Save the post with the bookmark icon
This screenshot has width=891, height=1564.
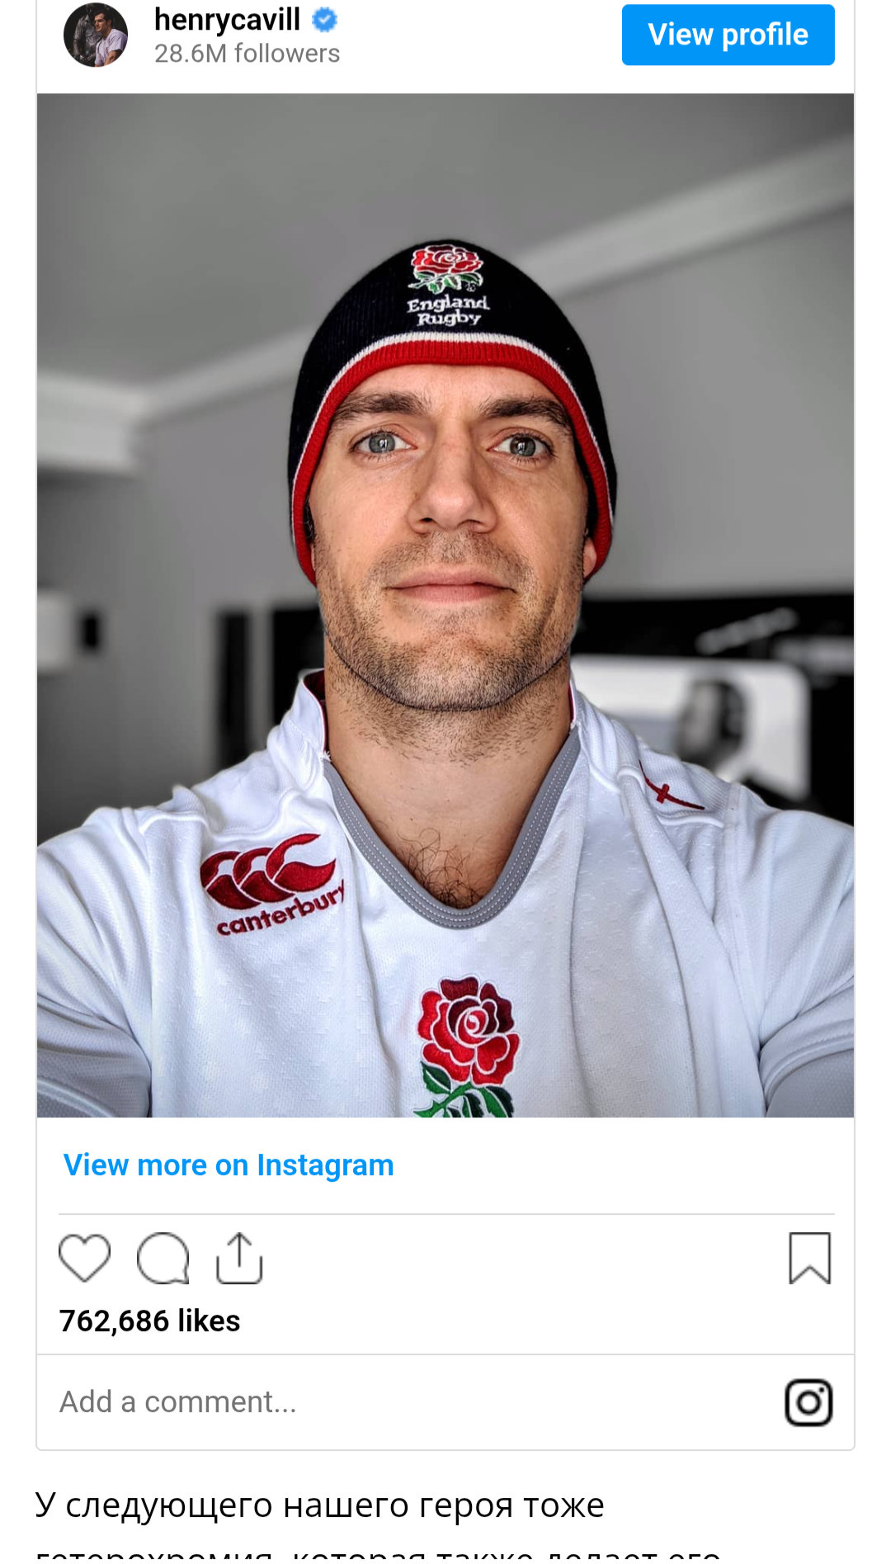809,1258
